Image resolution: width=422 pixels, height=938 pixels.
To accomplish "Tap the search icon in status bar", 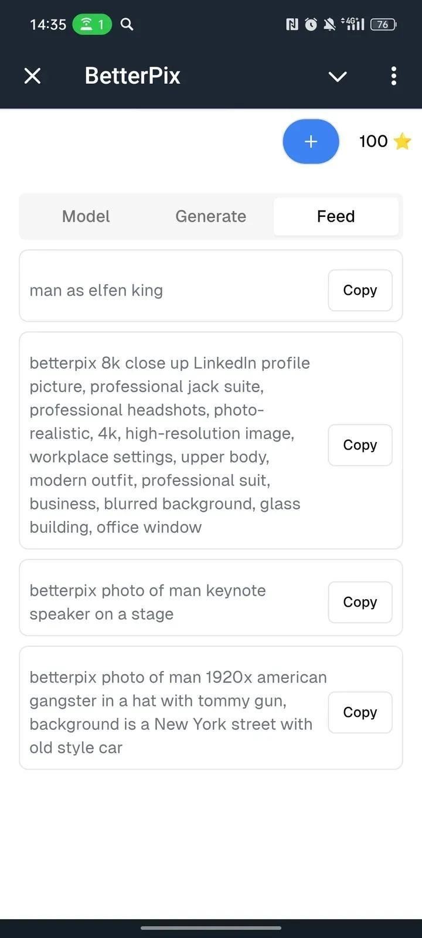I will 127,25.
